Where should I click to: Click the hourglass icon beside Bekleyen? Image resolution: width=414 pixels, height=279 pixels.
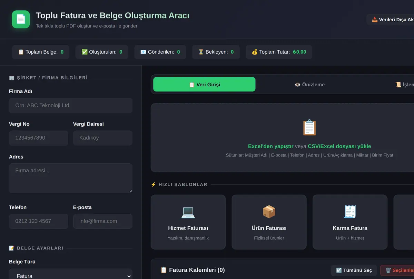tap(201, 52)
